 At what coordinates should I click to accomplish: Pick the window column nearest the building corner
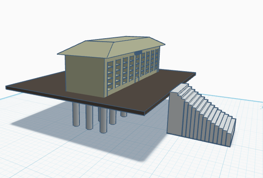tap(110, 76)
